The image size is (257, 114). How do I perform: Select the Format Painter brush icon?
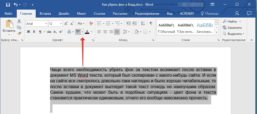click(x=19, y=33)
